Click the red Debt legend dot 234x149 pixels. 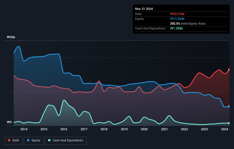tap(9, 140)
